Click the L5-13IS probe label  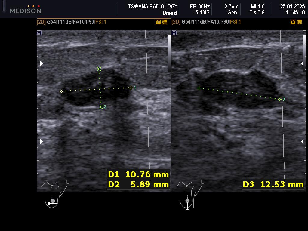201,13
